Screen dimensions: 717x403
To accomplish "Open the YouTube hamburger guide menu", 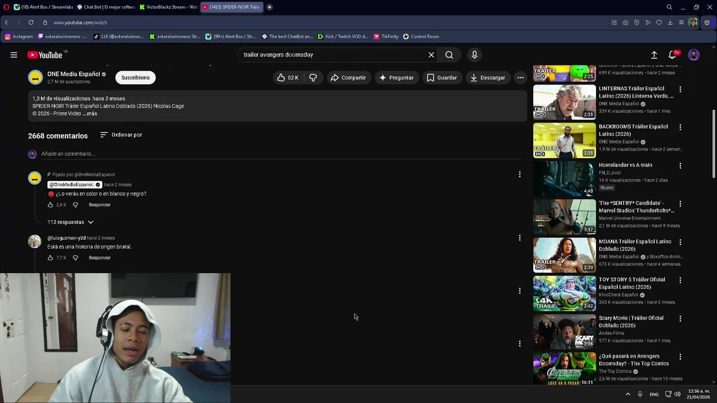I will pos(13,55).
